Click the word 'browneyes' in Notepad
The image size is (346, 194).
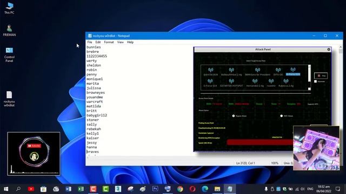click(96, 93)
